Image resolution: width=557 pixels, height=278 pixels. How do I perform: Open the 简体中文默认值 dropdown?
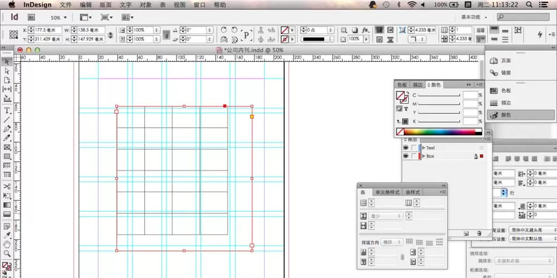pyautogui.click(x=532, y=238)
